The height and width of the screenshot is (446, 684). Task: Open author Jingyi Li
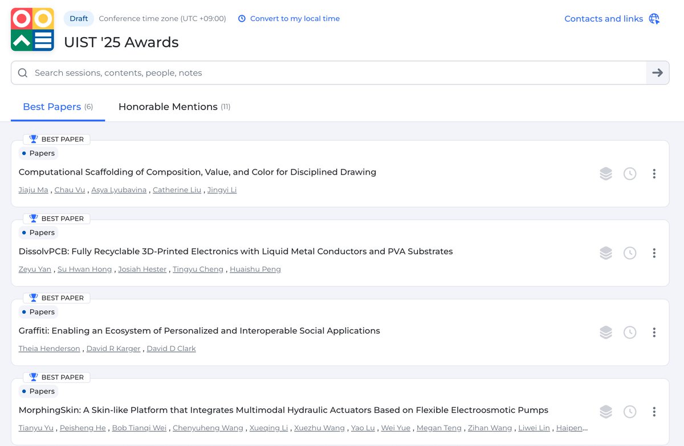[x=222, y=190]
